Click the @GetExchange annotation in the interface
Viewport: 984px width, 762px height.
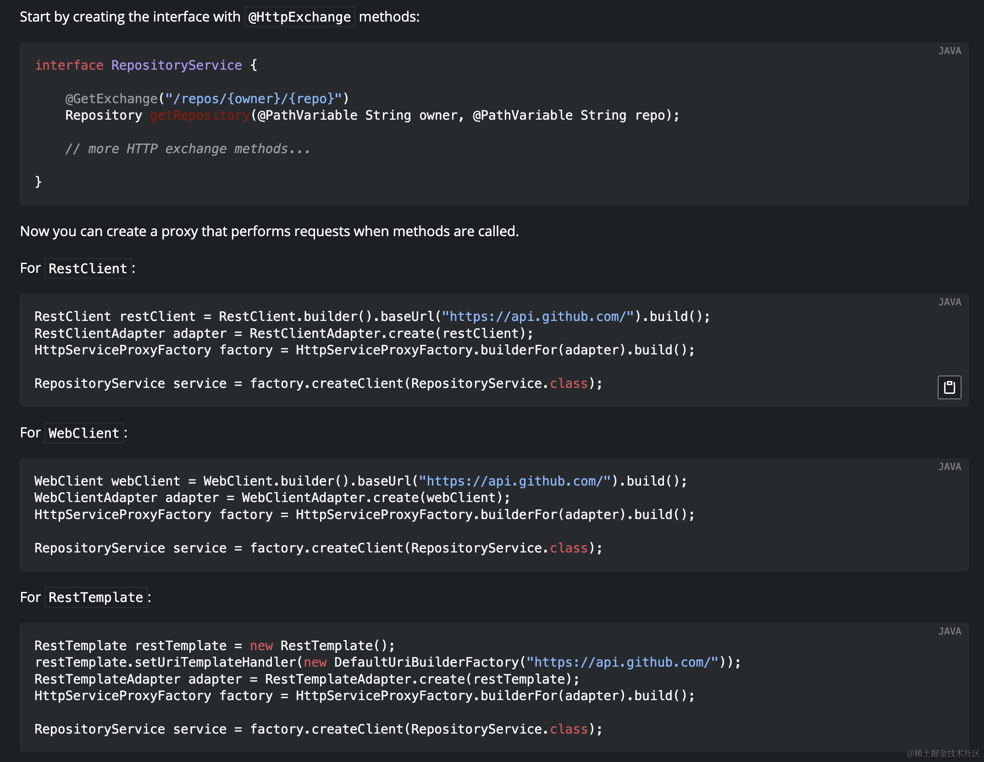point(111,99)
